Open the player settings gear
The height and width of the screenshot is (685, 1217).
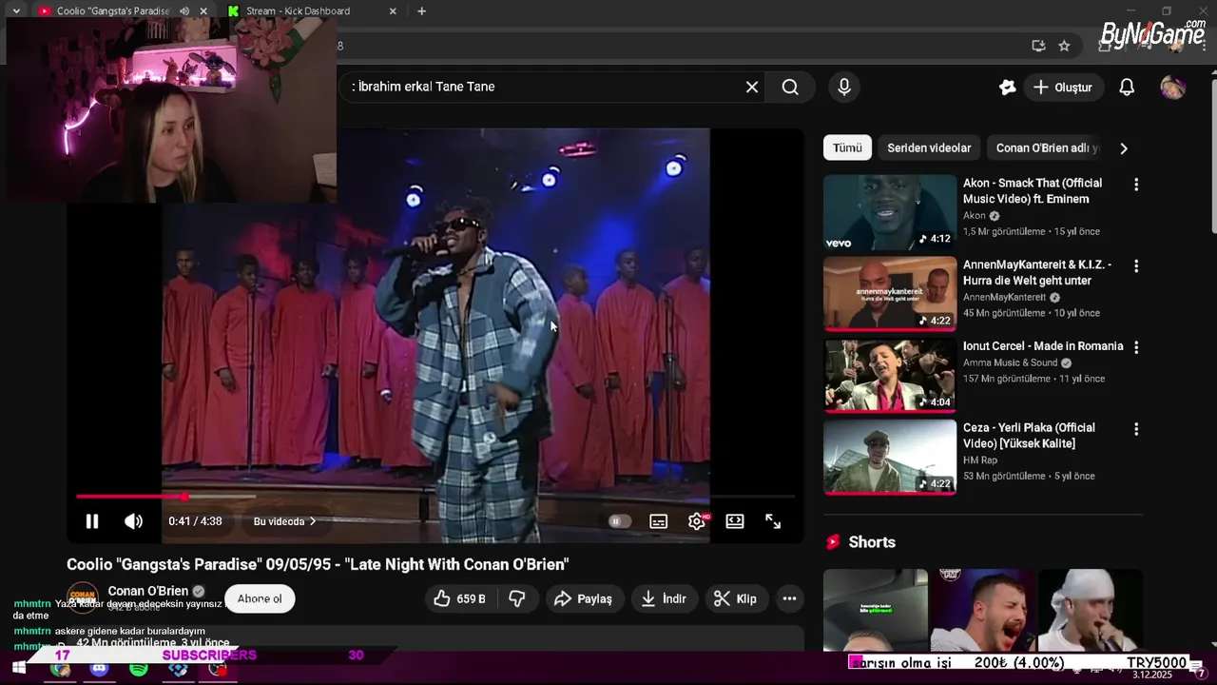(697, 521)
